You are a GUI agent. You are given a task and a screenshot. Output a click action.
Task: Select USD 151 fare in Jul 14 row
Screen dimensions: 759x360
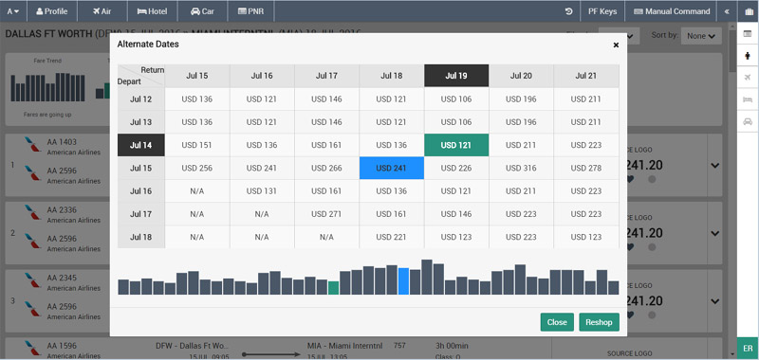pos(197,145)
